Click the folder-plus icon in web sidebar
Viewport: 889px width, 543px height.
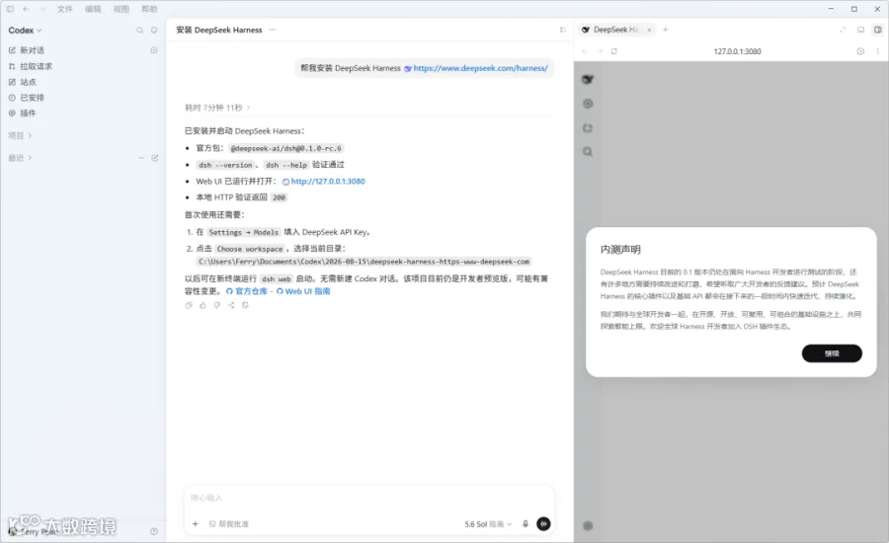[588, 128]
